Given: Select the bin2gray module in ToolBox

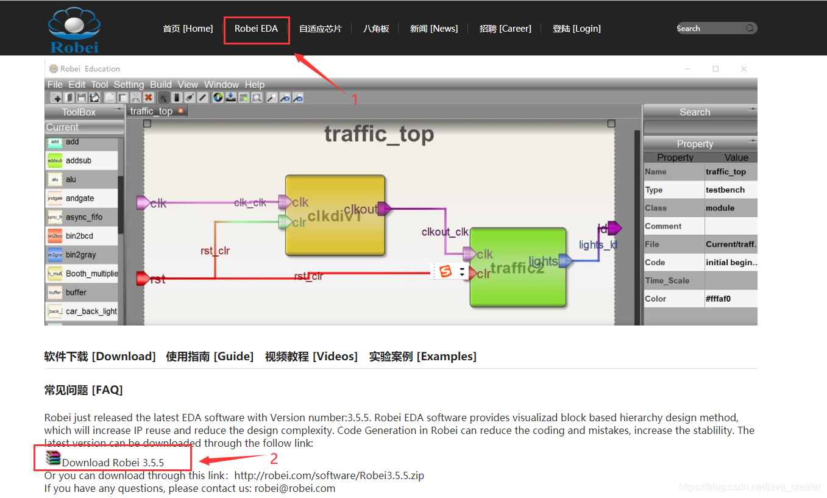Looking at the screenshot, I should (82, 255).
